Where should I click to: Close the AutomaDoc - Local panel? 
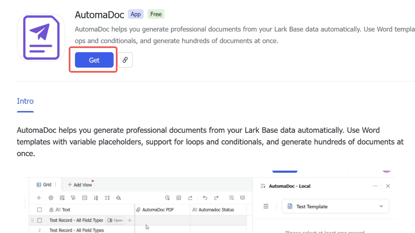(388, 186)
